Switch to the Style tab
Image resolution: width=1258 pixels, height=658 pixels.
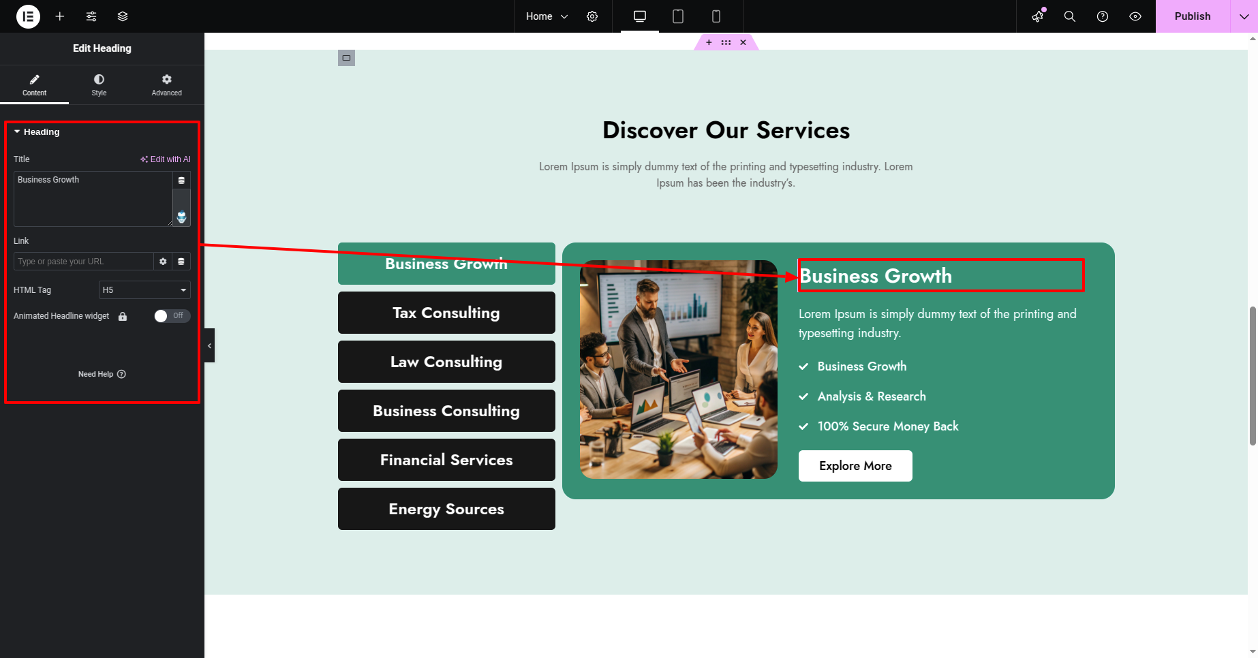99,85
